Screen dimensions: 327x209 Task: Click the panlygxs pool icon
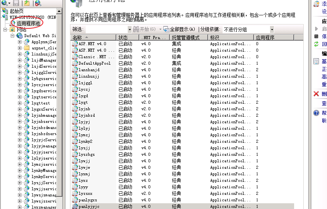[x=75, y=200]
